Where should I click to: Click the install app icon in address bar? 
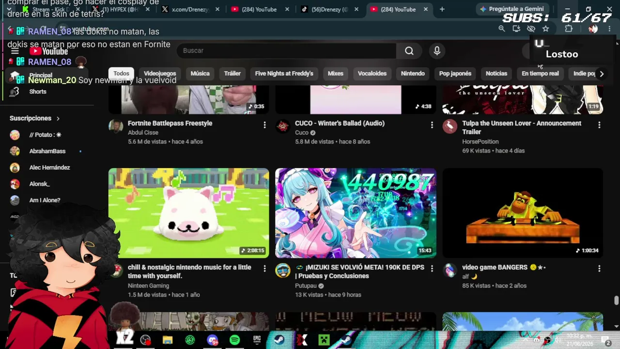[516, 29]
